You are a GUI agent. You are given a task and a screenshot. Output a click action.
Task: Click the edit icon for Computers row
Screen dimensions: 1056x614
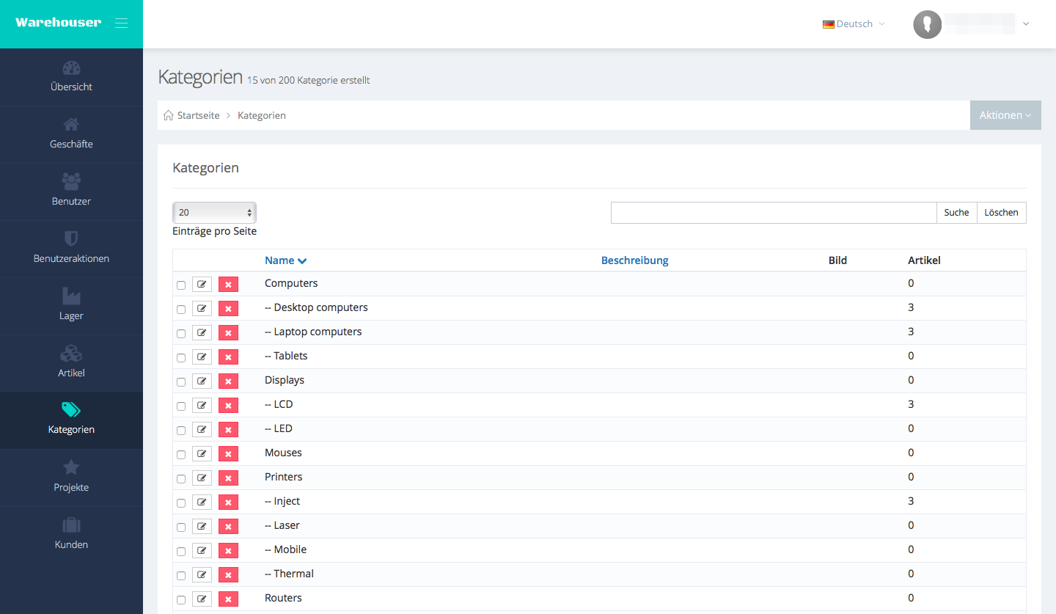click(202, 285)
